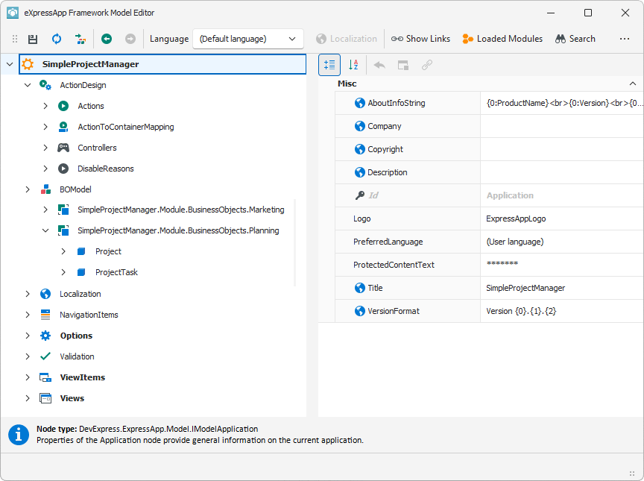
Task: Click the ActionToContainerMapping icon
Action: point(63,127)
